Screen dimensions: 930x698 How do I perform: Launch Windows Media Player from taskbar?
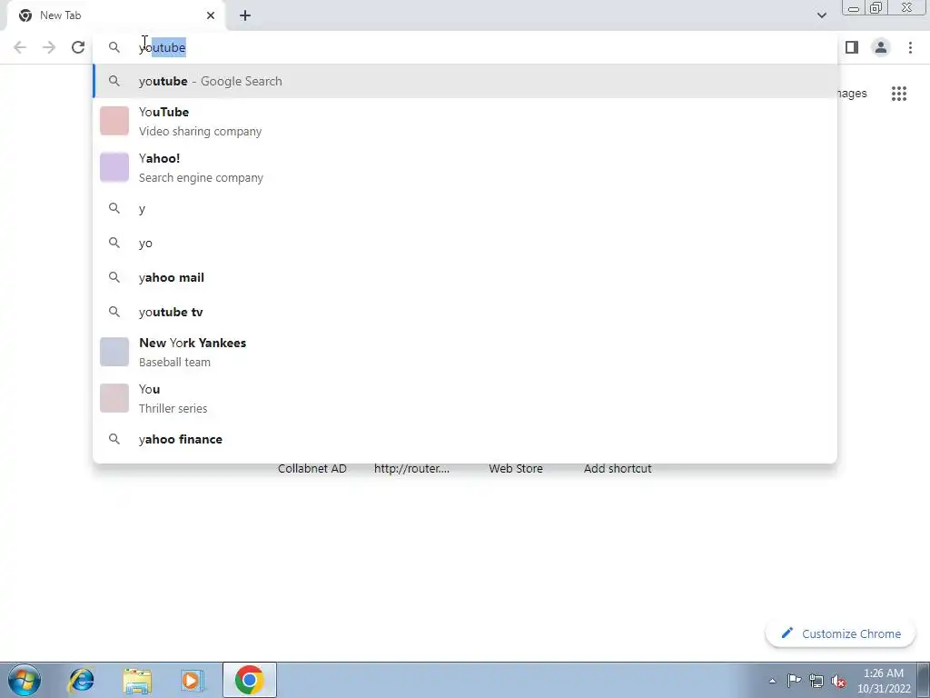click(193, 680)
